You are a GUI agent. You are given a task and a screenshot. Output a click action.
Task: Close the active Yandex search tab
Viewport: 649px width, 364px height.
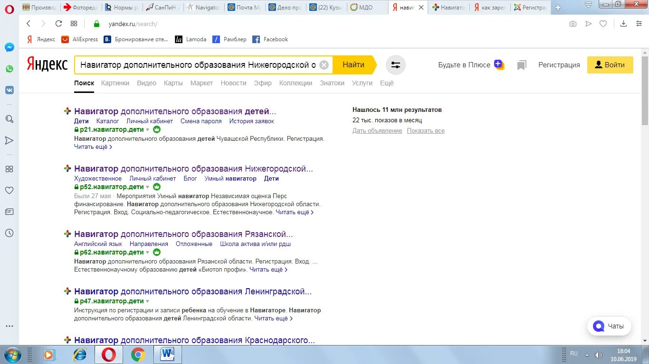click(421, 8)
